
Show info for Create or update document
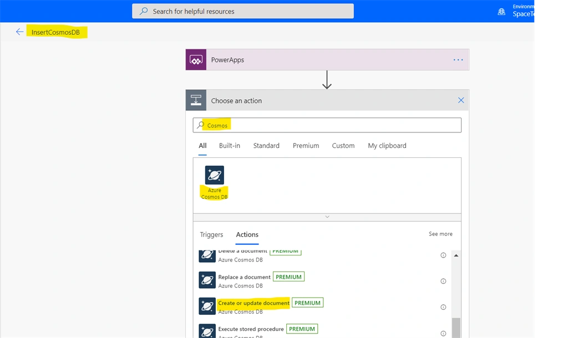coord(443,307)
